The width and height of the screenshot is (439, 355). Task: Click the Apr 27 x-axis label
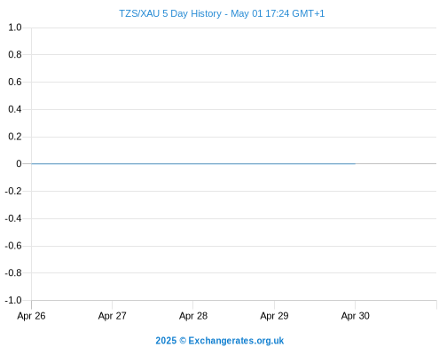click(113, 316)
